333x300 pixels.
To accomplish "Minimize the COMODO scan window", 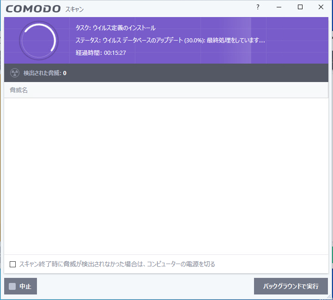I will point(279,7).
